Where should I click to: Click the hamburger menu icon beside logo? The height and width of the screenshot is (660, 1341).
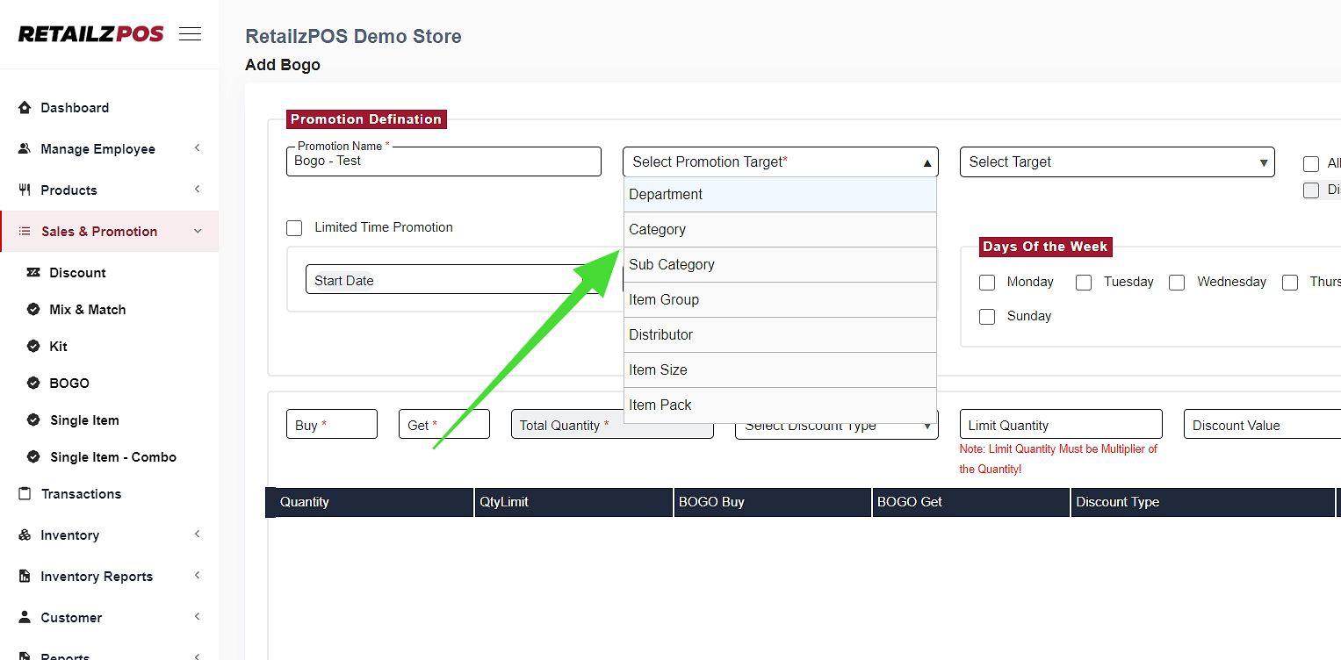pyautogui.click(x=190, y=34)
